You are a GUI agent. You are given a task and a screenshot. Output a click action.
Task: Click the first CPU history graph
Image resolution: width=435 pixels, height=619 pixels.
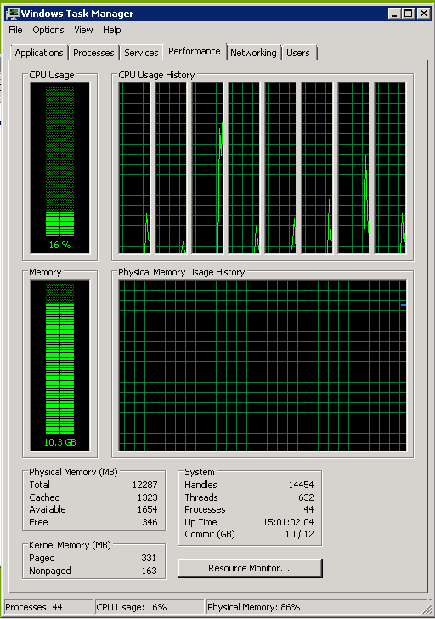pyautogui.click(x=134, y=168)
